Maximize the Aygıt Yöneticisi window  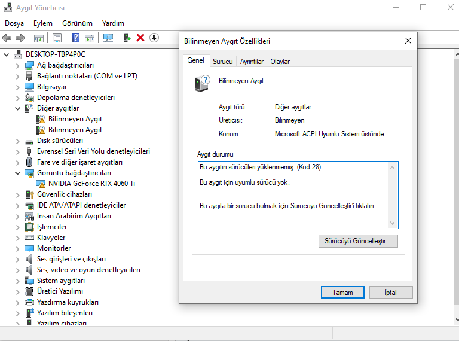coord(423,7)
